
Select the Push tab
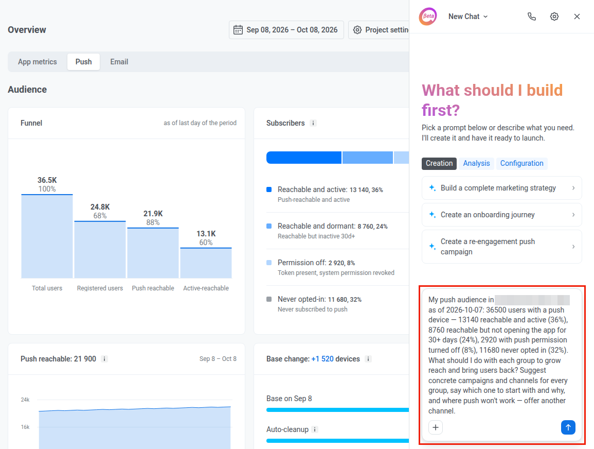(83, 62)
